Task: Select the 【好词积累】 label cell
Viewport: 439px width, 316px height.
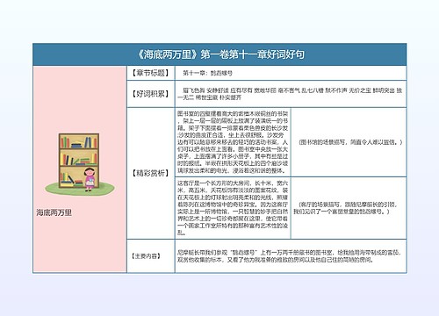Action: click(151, 94)
